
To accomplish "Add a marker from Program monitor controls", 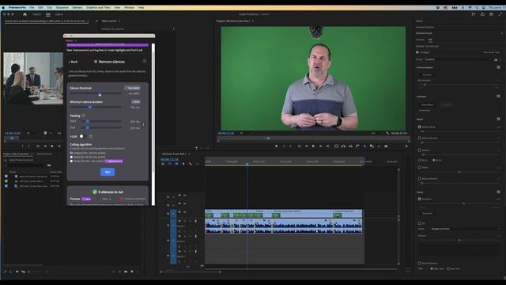I will pyautogui.click(x=276, y=146).
